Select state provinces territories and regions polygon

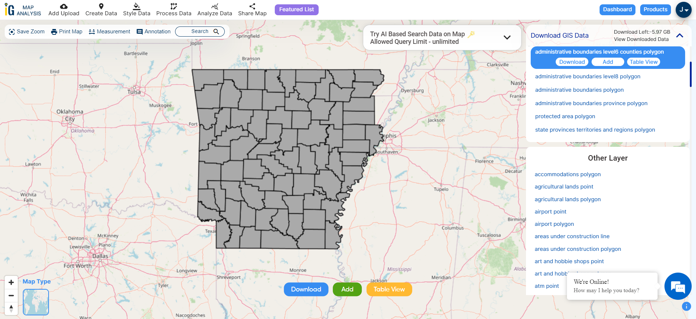pyautogui.click(x=595, y=130)
